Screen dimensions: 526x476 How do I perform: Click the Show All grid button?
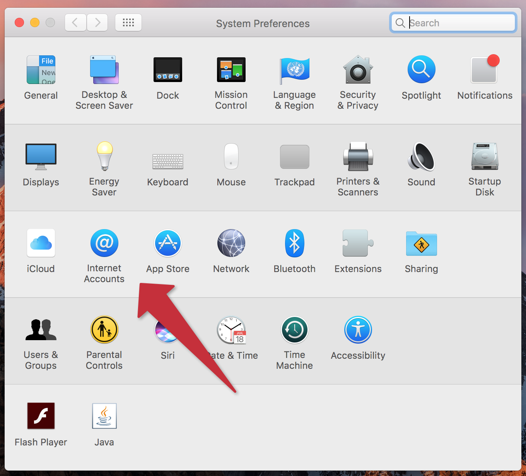pos(128,22)
